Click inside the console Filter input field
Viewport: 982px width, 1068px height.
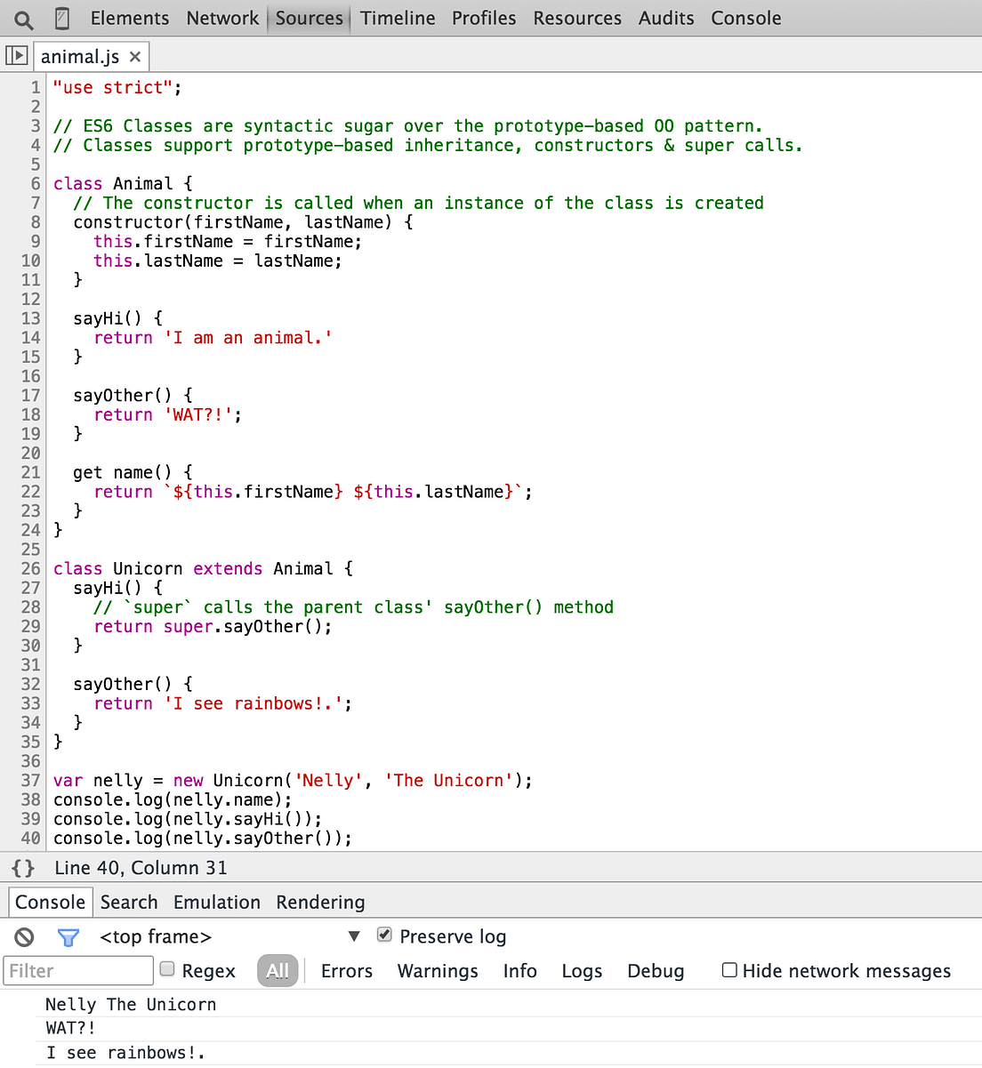point(77,970)
